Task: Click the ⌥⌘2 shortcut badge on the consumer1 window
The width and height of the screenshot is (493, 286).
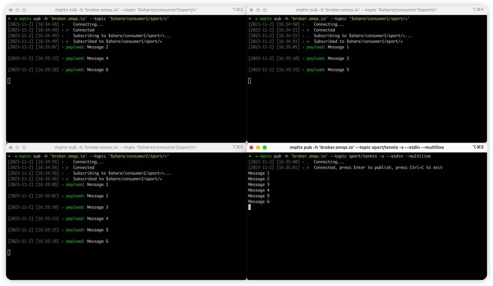Action: pos(237,10)
